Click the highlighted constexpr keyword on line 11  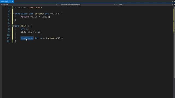27,38
